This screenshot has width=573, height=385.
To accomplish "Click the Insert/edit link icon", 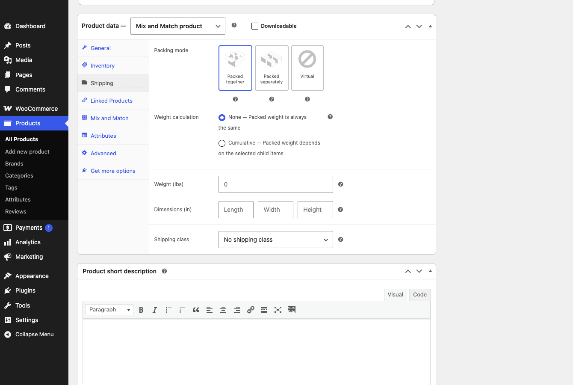I will click(x=251, y=310).
